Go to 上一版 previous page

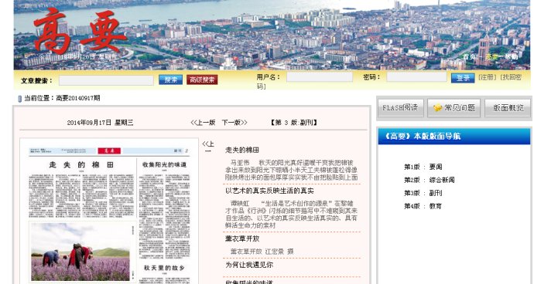[x=203, y=123]
